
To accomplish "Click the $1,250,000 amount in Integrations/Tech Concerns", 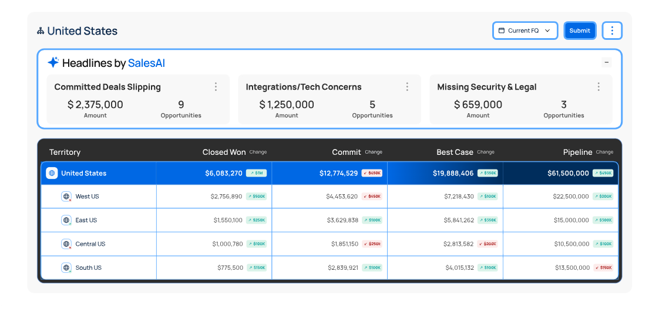I will [287, 104].
